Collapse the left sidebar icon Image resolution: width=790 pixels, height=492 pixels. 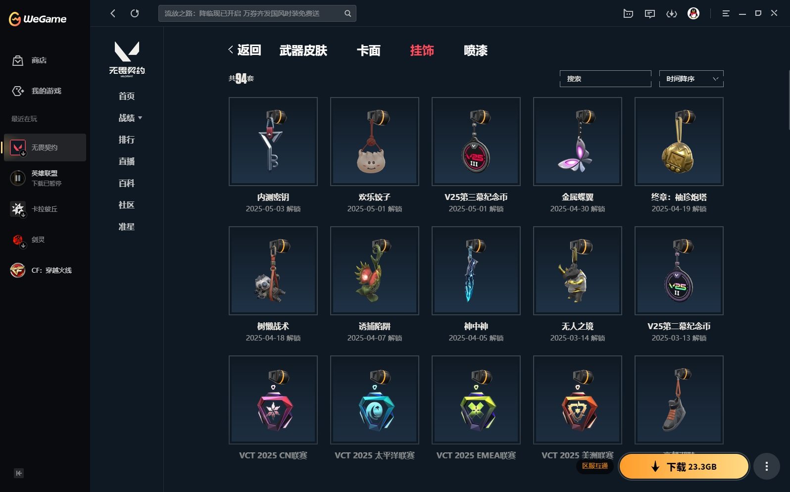coord(19,473)
